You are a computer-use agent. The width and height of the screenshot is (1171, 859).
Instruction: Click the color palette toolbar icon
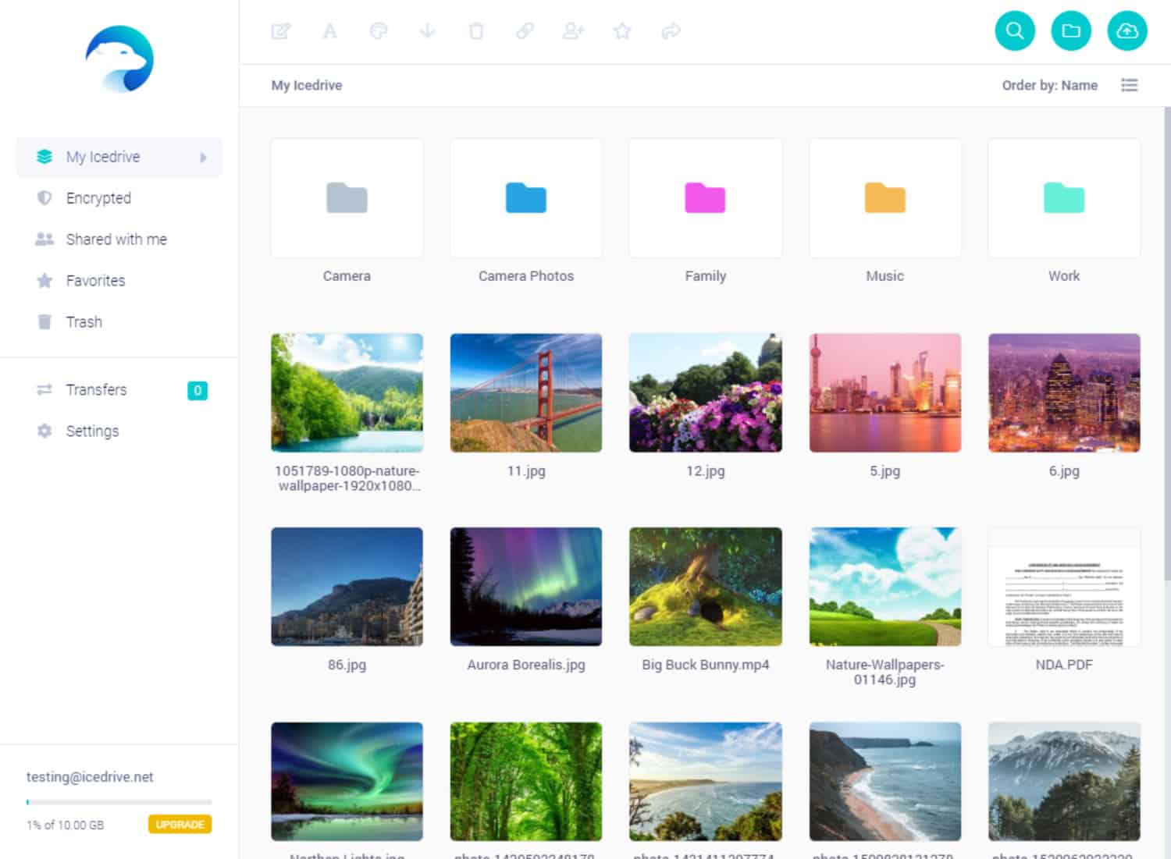coord(379,31)
